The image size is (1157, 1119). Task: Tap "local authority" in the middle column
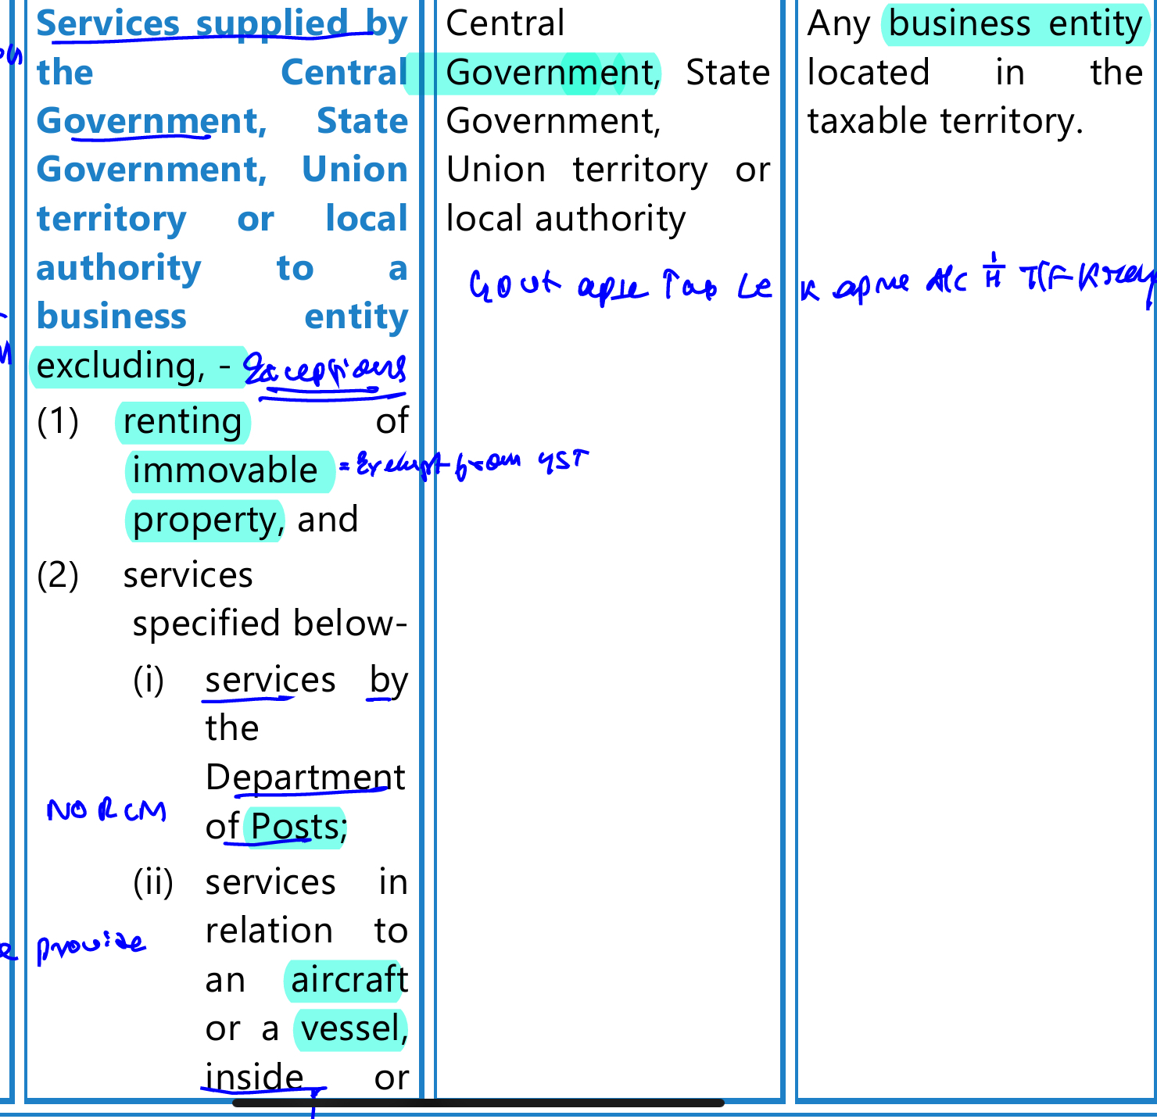coord(565,220)
